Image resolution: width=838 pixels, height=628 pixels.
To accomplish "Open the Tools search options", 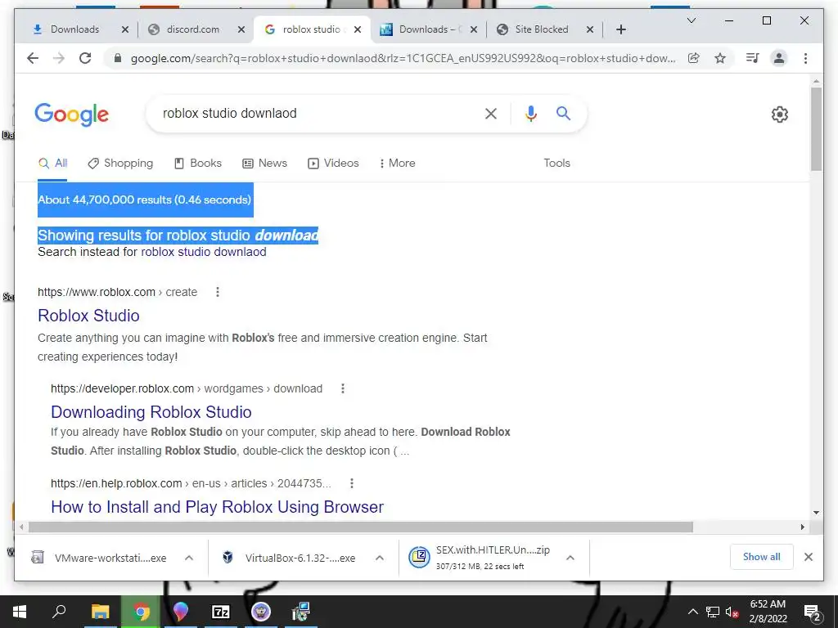I will 556,164.
